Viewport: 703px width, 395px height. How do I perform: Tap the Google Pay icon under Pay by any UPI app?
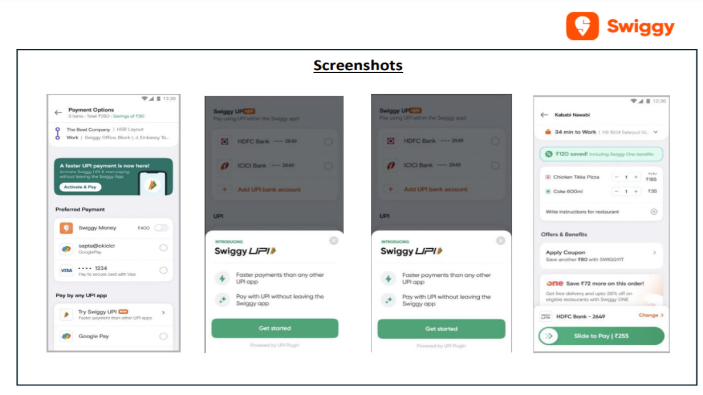pyautogui.click(x=66, y=336)
